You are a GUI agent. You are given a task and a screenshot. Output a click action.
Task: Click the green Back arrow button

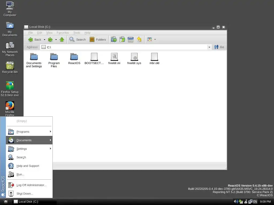[x=35, y=40]
